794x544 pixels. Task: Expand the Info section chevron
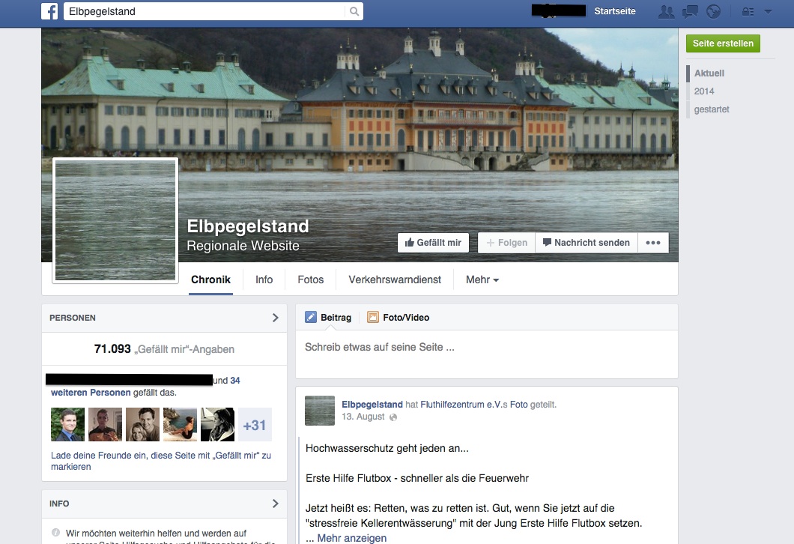point(275,504)
